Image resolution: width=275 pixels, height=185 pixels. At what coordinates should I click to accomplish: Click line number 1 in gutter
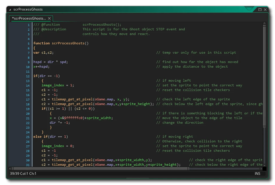(x=29, y=25)
